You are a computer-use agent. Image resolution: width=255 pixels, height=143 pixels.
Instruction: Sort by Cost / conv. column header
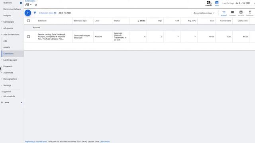coord(243,21)
